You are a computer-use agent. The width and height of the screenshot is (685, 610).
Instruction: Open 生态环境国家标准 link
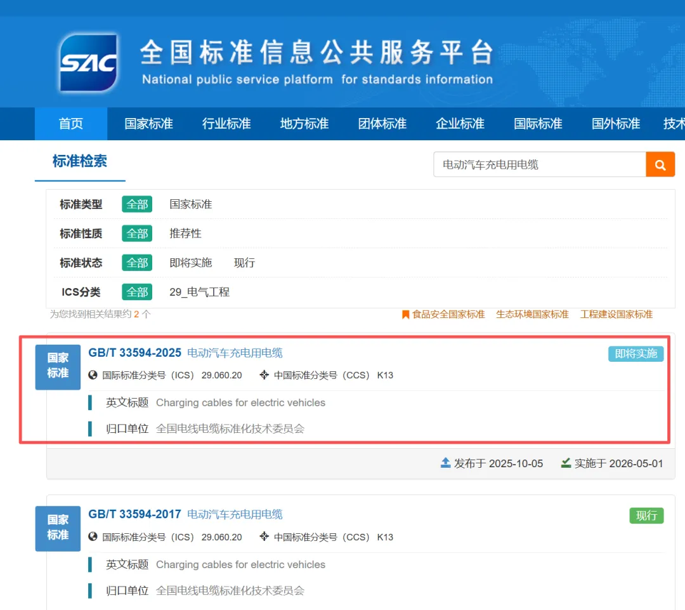(532, 314)
